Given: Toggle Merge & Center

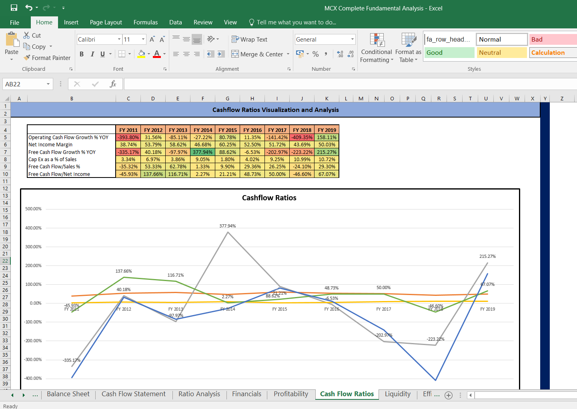Looking at the screenshot, I should 257,54.
